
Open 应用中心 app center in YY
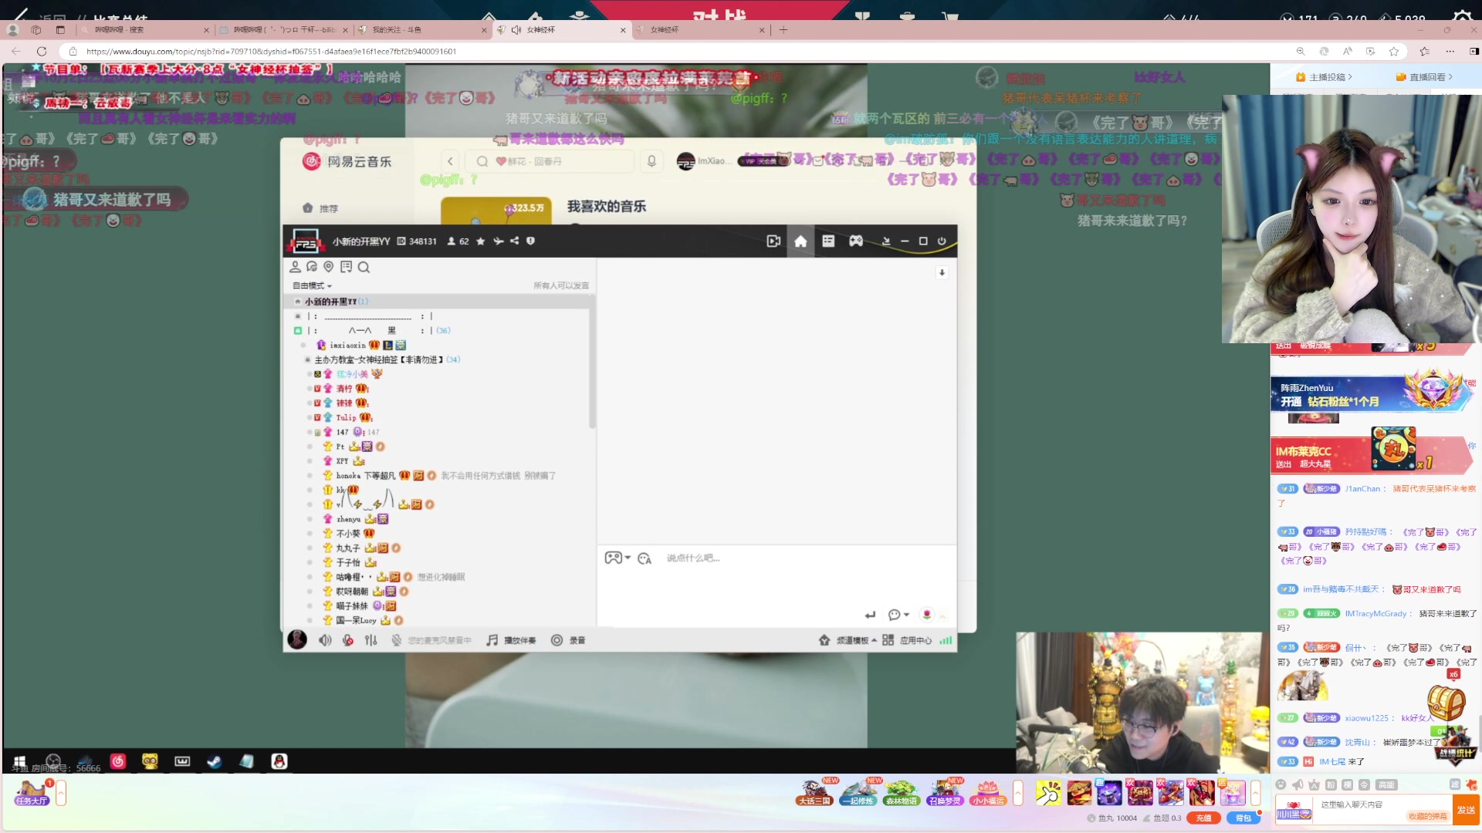point(907,640)
